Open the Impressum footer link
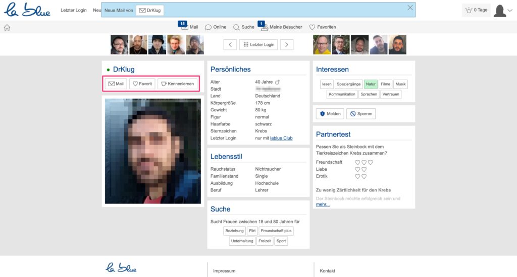The height and width of the screenshot is (277, 517). point(224,271)
